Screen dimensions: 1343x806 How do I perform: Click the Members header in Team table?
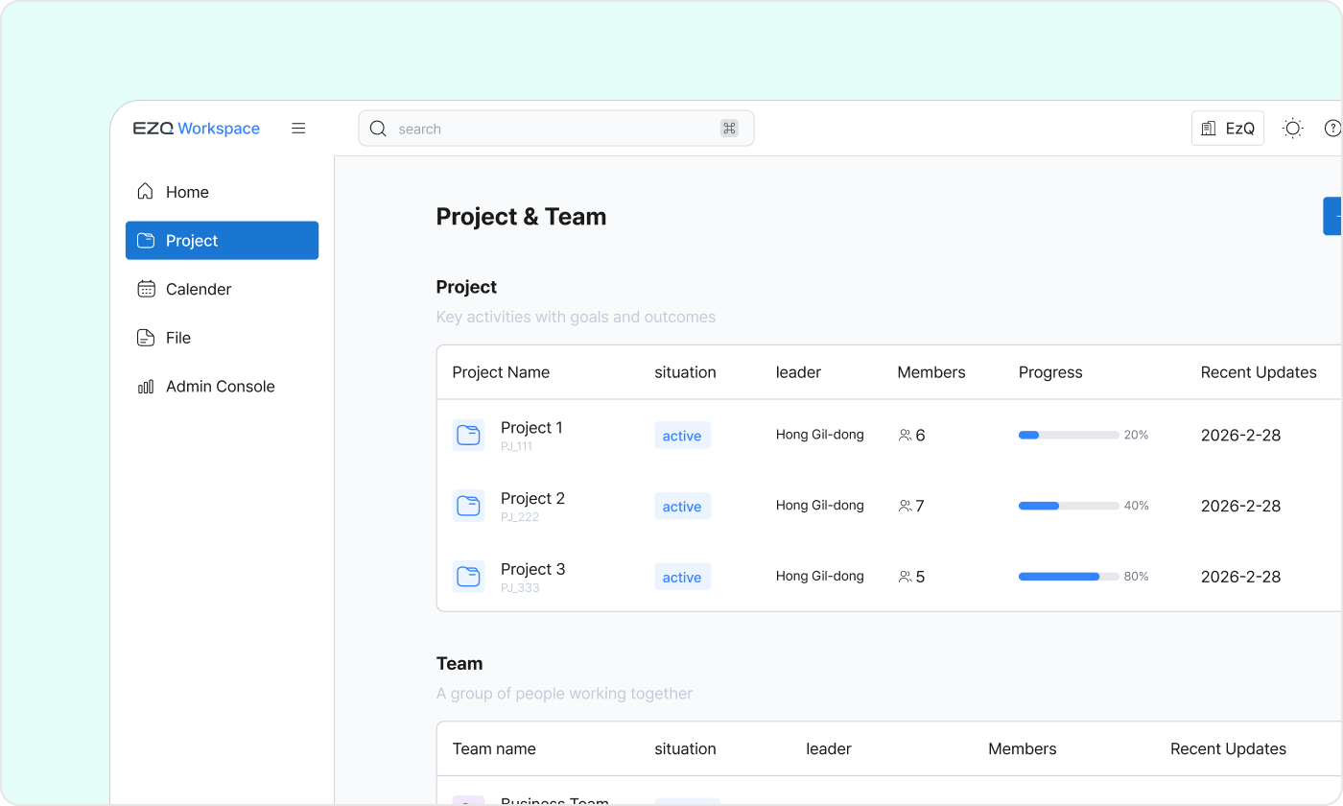coord(1023,748)
